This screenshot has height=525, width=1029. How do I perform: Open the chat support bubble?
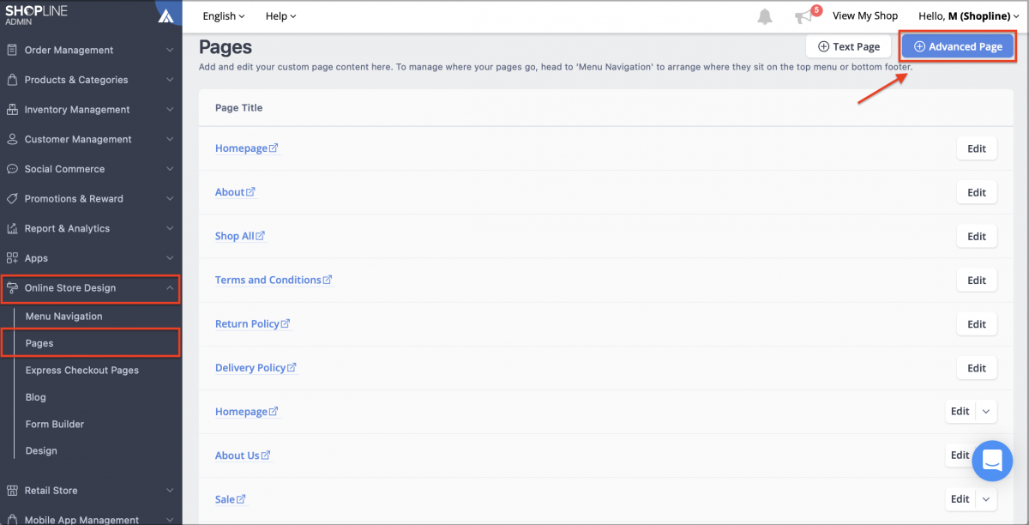click(992, 460)
